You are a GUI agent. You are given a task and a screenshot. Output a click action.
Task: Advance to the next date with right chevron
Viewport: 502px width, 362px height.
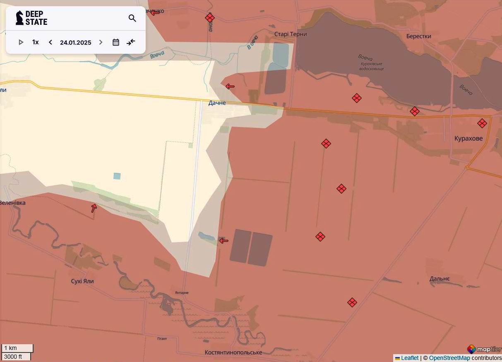click(x=101, y=42)
